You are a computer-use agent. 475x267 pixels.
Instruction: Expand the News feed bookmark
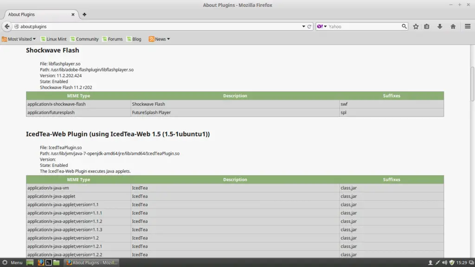(x=160, y=39)
